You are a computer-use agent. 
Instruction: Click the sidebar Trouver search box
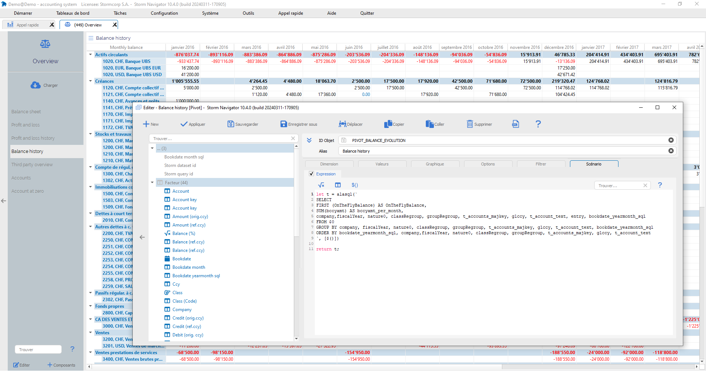point(38,349)
